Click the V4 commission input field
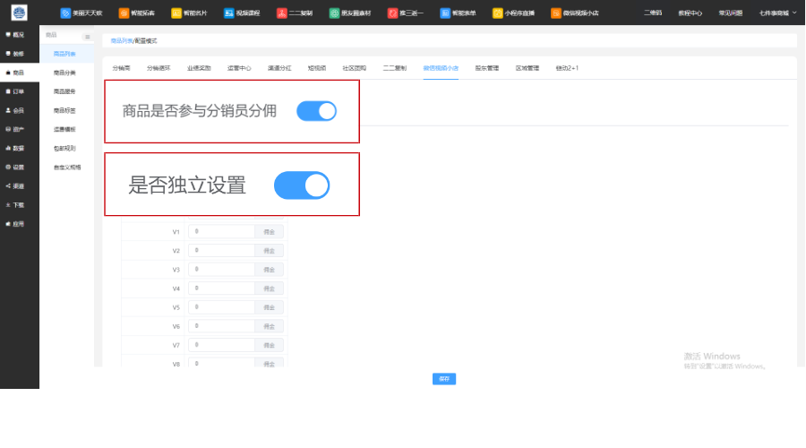Viewport: 806px width, 448px height. pyautogui.click(x=221, y=289)
